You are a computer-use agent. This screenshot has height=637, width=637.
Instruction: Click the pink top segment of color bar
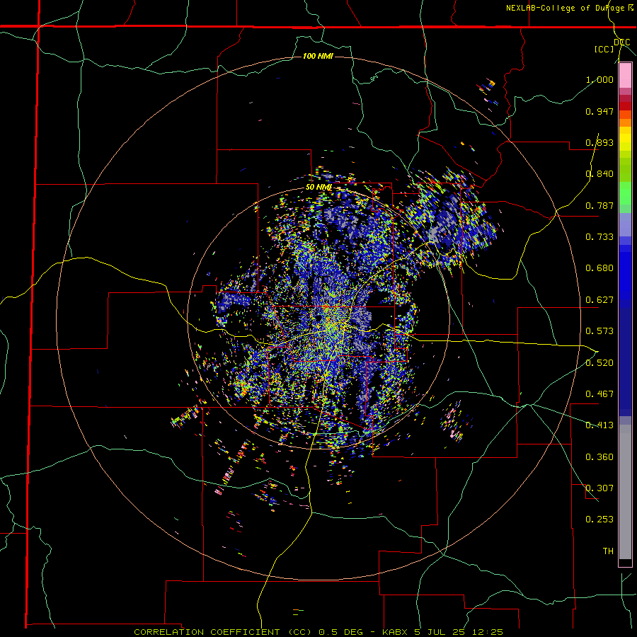[x=625, y=76]
